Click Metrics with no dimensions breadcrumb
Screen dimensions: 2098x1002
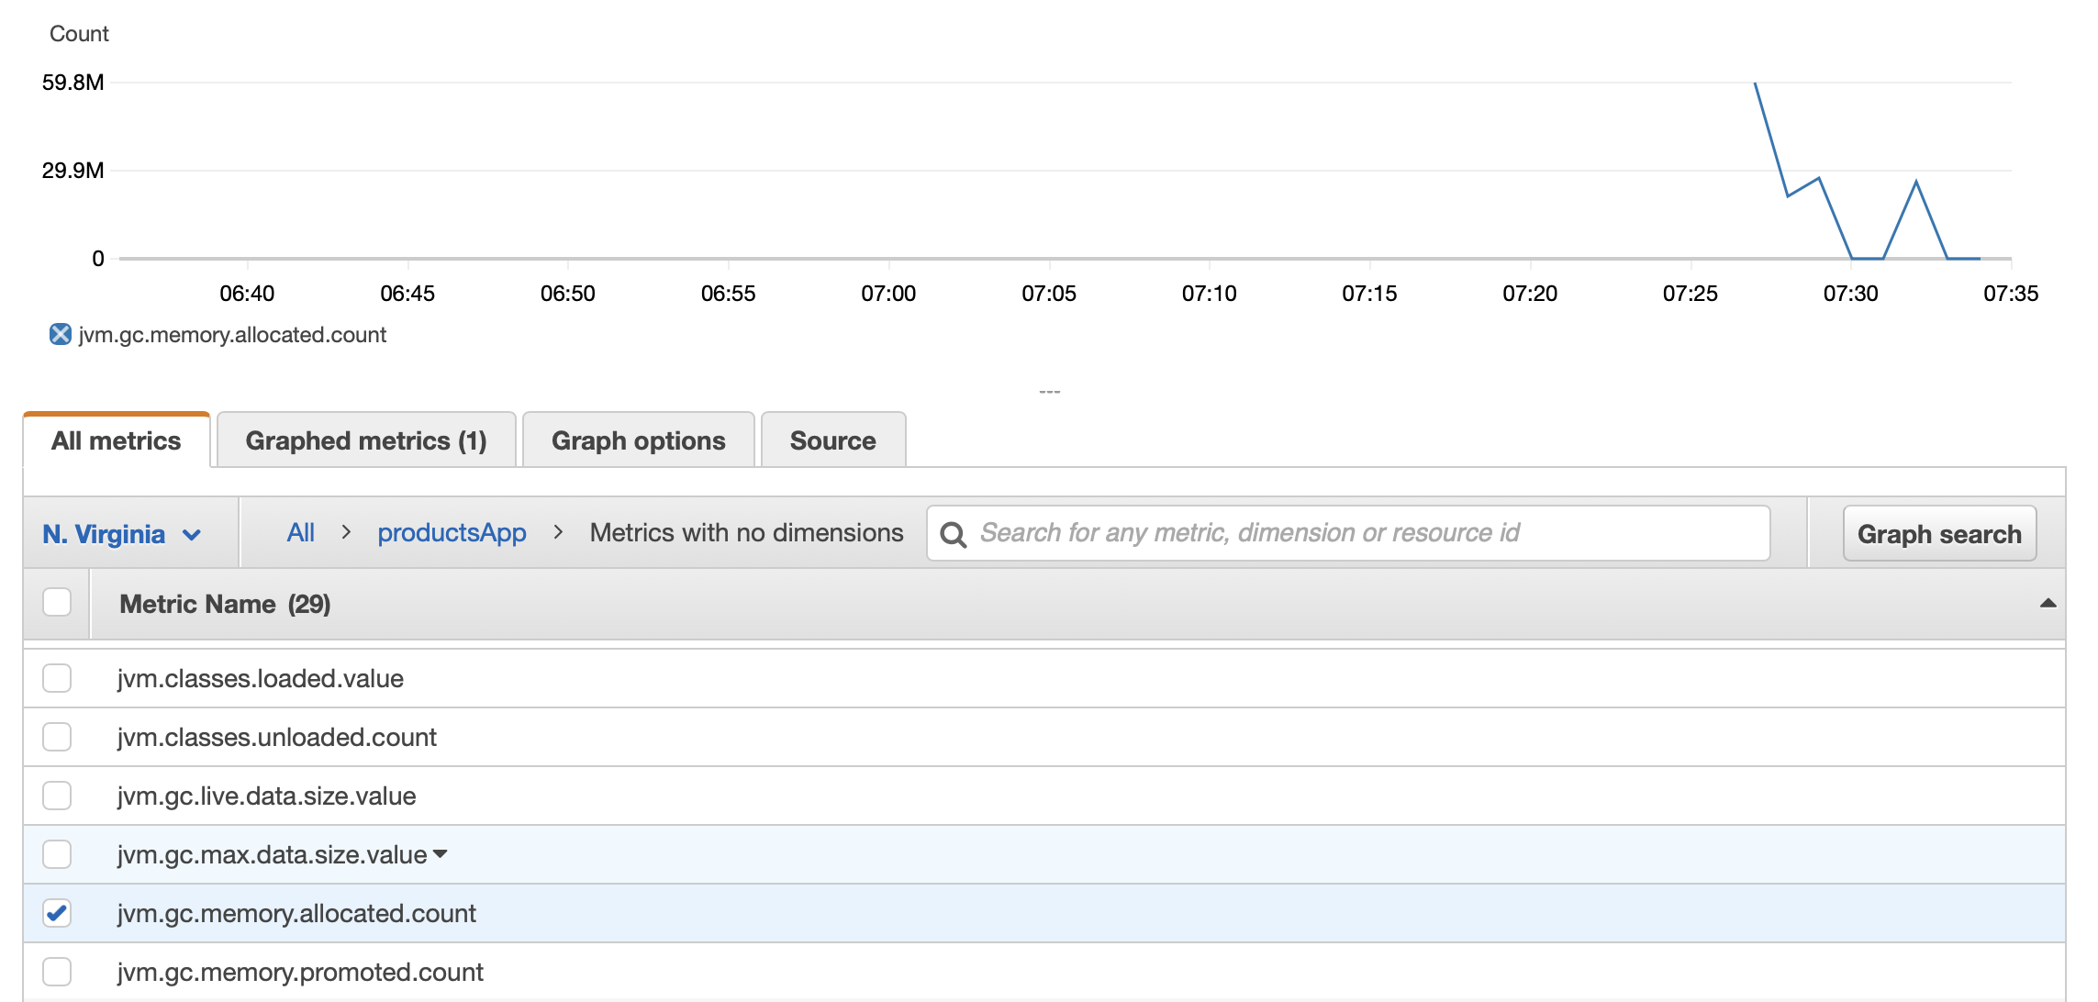[746, 532]
